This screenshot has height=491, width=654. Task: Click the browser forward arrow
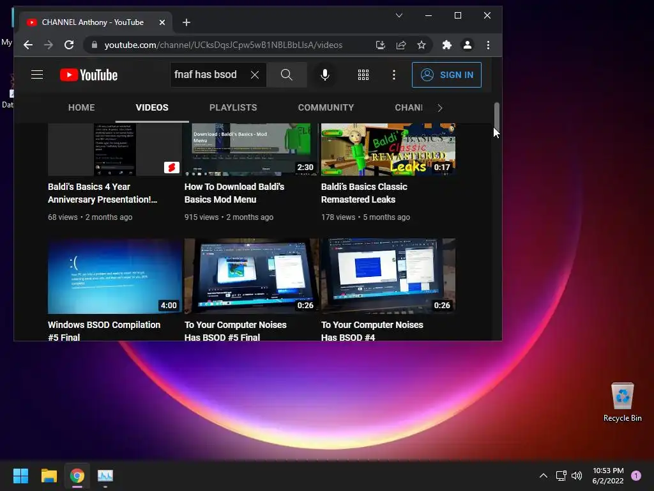[49, 45]
